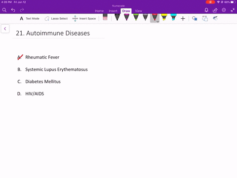Screen dimensions: 237x178
Task: Tap the red screen recording indicator
Action: (x=210, y=2)
